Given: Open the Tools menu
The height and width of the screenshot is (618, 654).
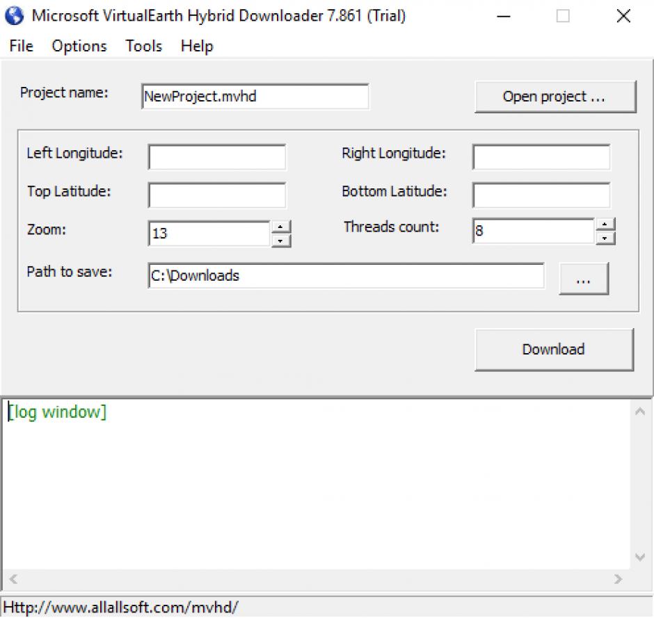Looking at the screenshot, I should [144, 46].
